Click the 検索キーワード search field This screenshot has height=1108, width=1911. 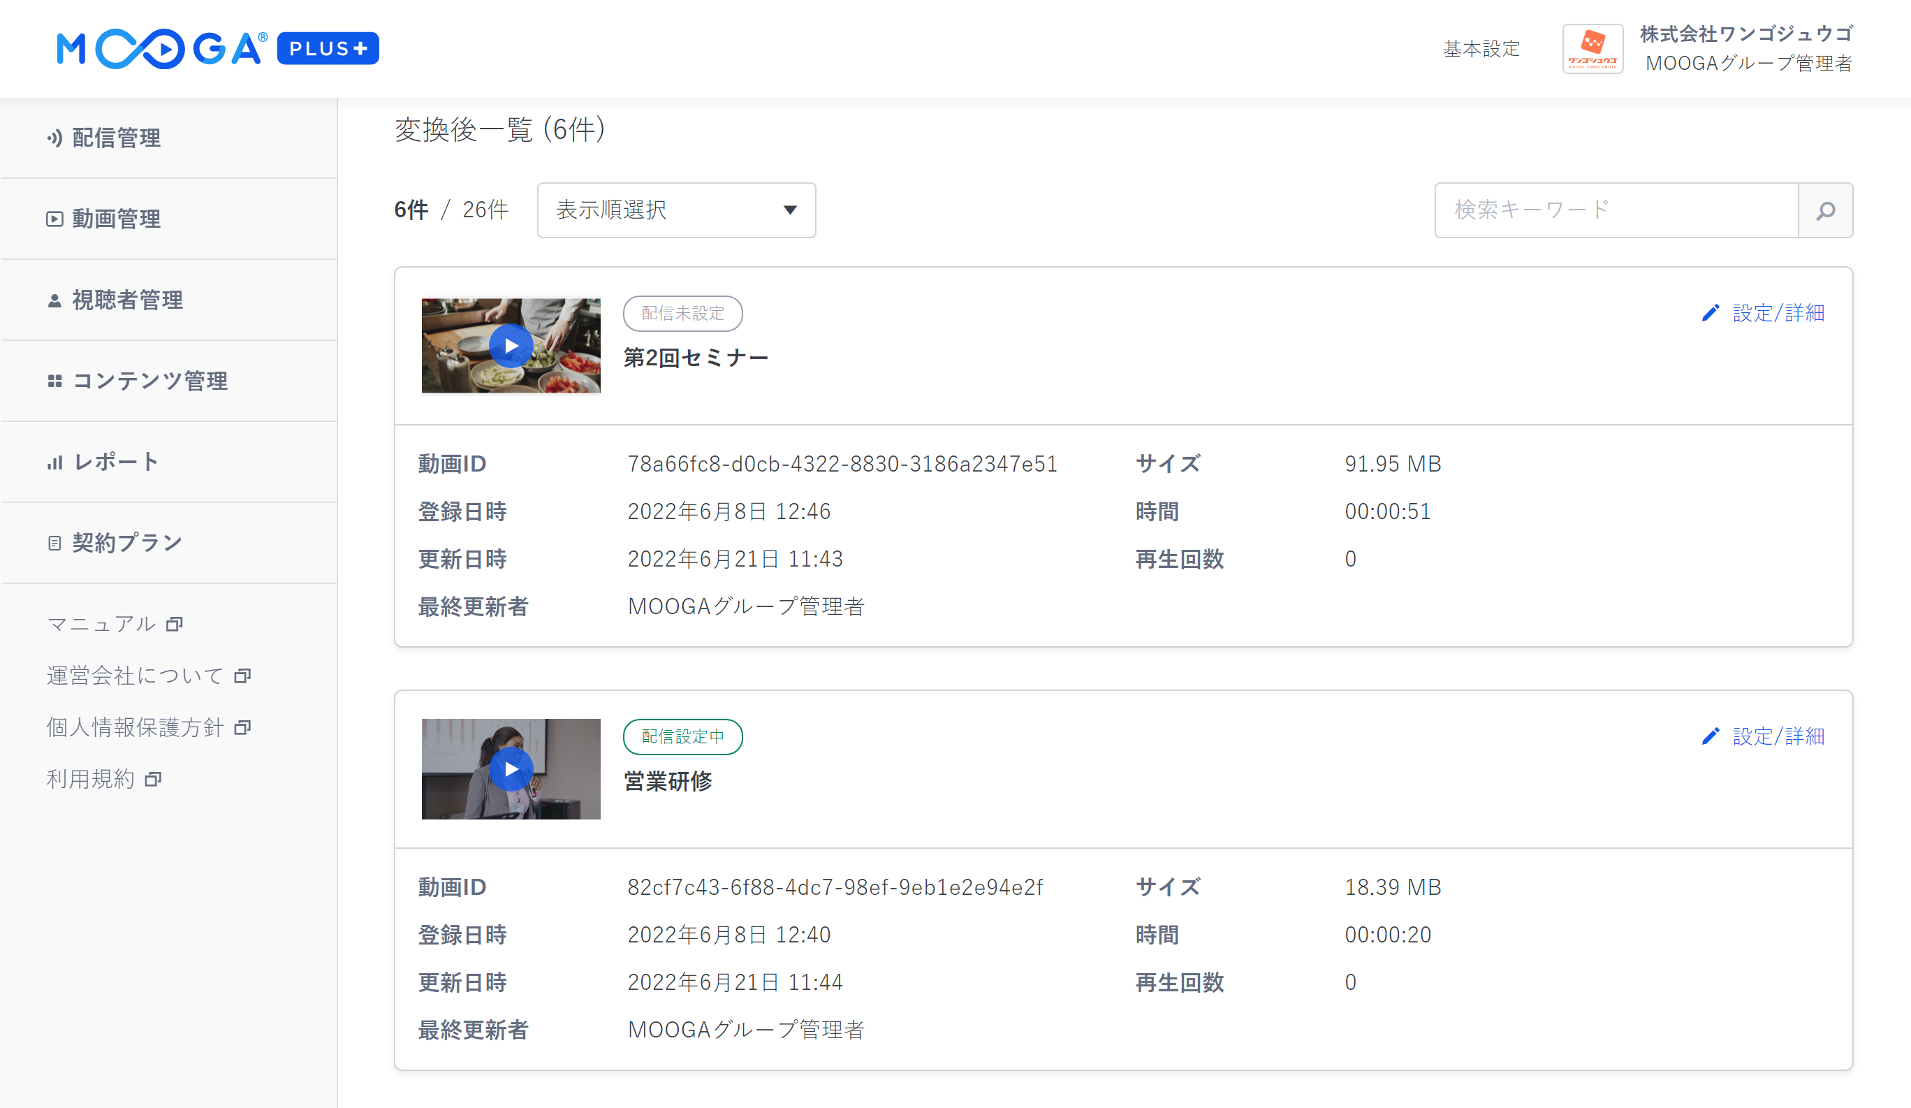[x=1616, y=210]
